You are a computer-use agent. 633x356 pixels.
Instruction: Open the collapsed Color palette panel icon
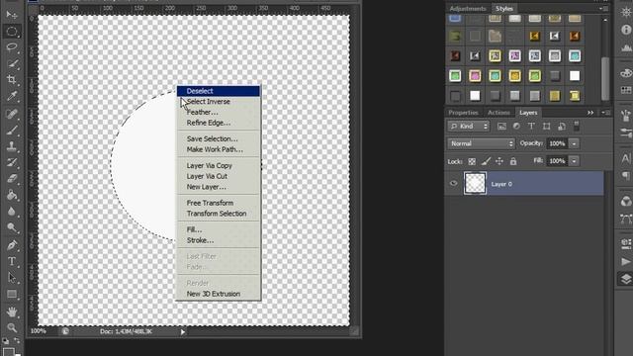point(626,73)
